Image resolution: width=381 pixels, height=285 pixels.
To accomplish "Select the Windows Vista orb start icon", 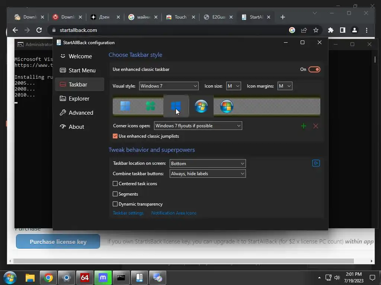I will click(x=227, y=106).
